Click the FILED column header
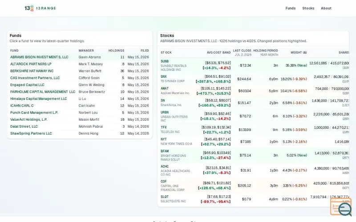Screen dimensions: 356x222 [x=145, y=51]
